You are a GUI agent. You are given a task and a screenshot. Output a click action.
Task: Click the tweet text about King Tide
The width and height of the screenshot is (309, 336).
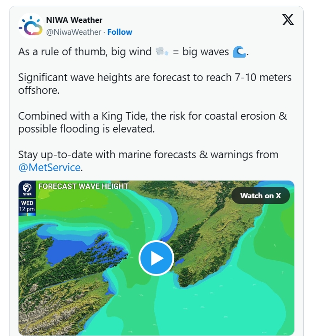coord(152,122)
